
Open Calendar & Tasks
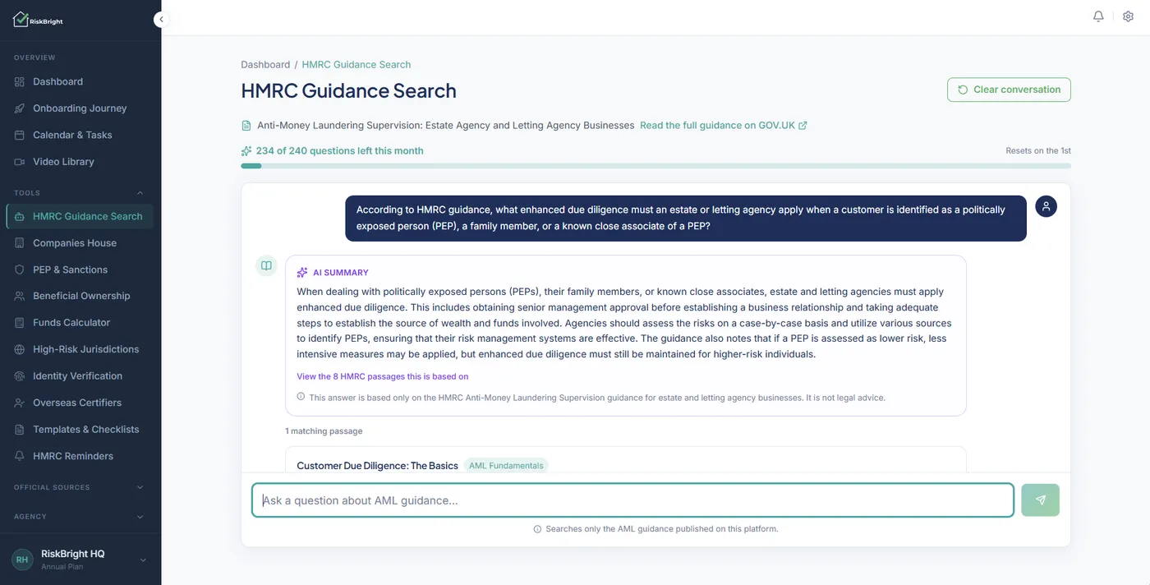click(80, 135)
